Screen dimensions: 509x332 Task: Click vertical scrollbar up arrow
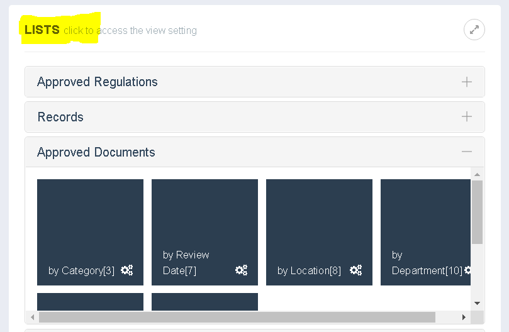(x=477, y=175)
